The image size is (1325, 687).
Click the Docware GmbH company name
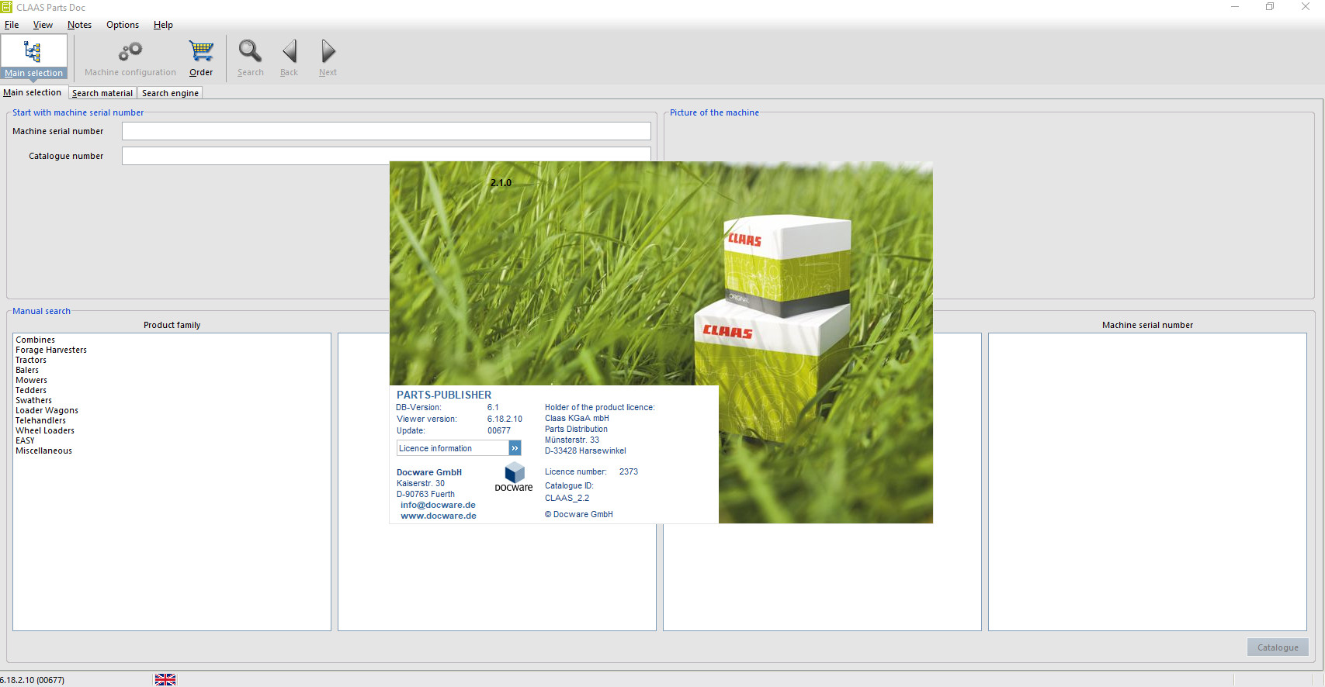pos(429,472)
